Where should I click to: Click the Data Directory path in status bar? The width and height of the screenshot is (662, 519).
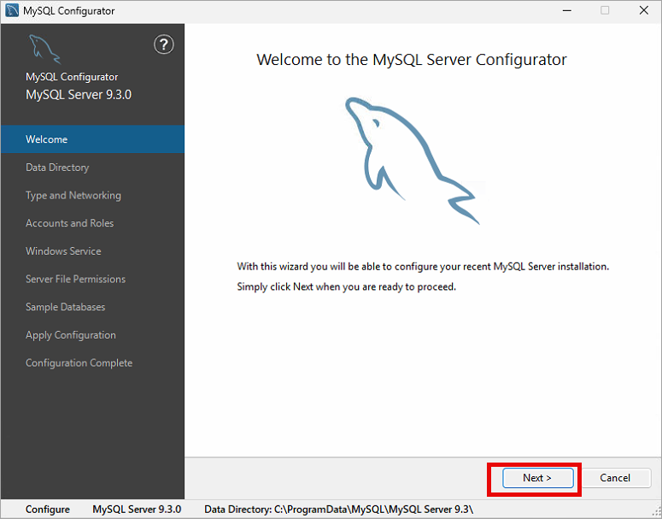coord(338,510)
